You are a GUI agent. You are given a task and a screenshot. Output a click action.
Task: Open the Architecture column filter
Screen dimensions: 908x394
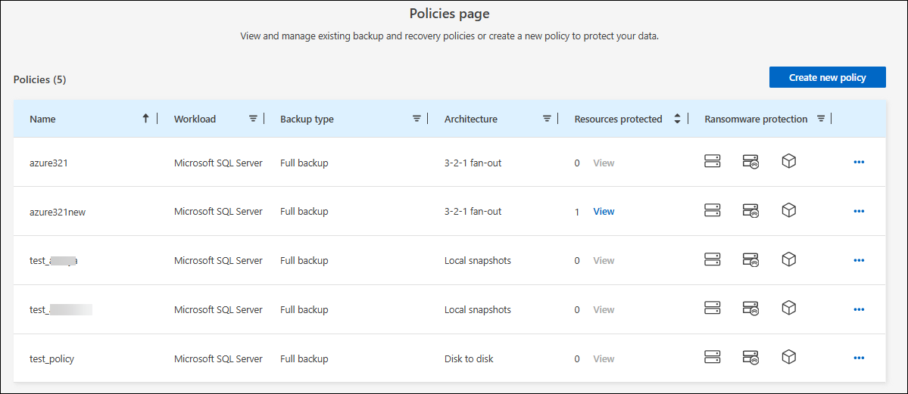tap(546, 119)
